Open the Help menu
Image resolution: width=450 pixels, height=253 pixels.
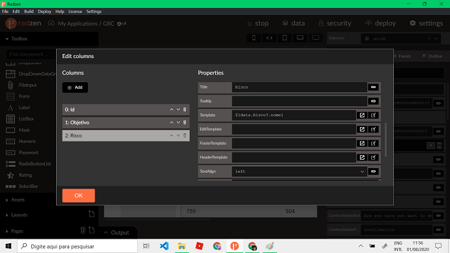(60, 12)
